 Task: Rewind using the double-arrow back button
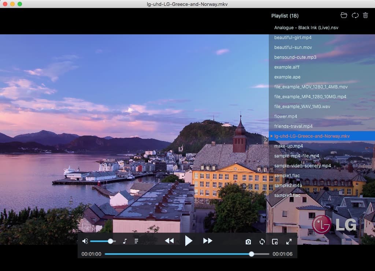tap(170, 241)
